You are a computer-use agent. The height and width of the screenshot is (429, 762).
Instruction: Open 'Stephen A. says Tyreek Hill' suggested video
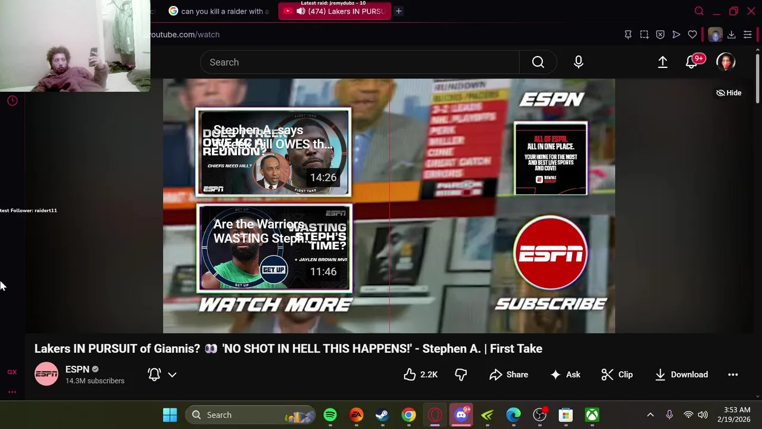(x=273, y=152)
